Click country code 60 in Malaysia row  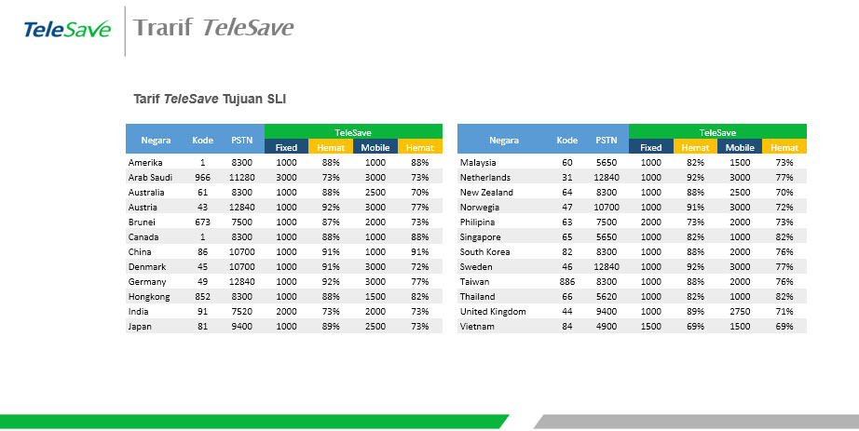coord(567,163)
